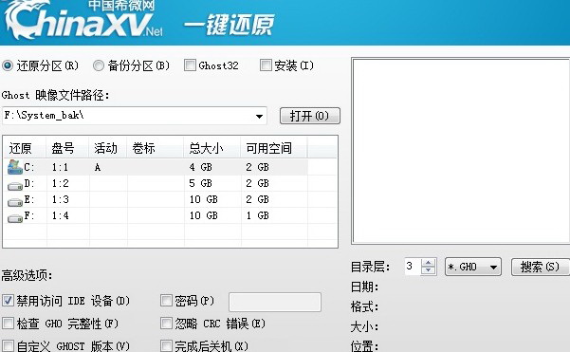The height and width of the screenshot is (352, 570).
Task: Select partition 1:4 cell
Action: tap(60, 215)
